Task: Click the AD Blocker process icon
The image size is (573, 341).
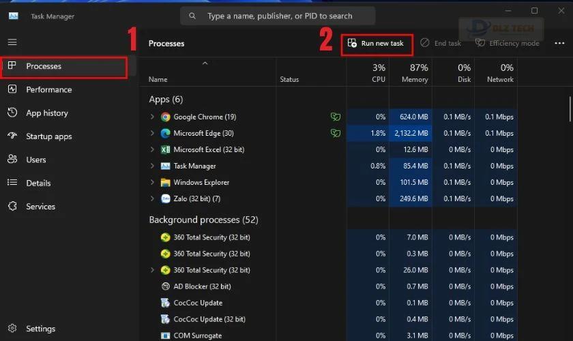Action: tap(166, 286)
